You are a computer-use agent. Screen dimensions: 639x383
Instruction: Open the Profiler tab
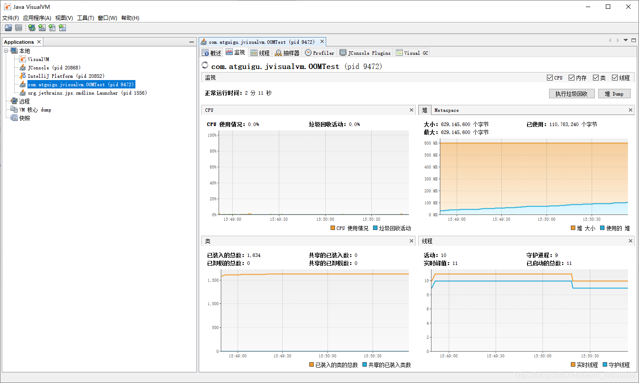click(x=319, y=53)
